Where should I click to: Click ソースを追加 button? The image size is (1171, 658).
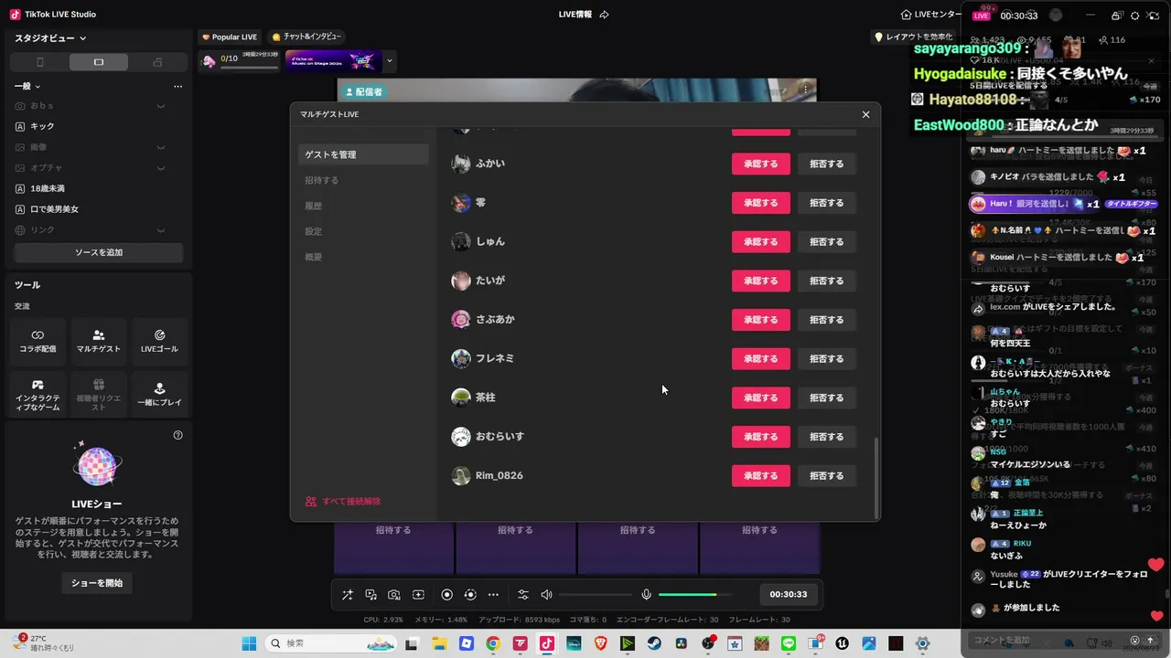99,252
